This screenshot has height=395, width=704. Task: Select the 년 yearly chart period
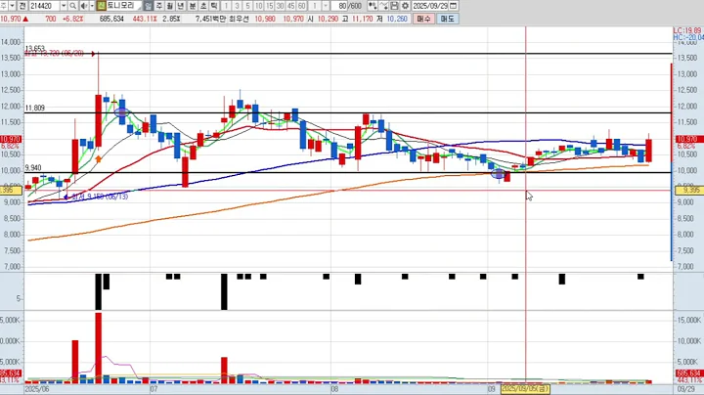[x=181, y=6]
